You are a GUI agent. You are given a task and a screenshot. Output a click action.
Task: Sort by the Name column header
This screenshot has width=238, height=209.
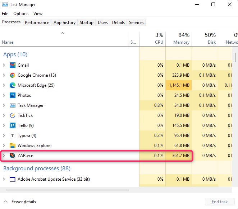click(x=64, y=39)
